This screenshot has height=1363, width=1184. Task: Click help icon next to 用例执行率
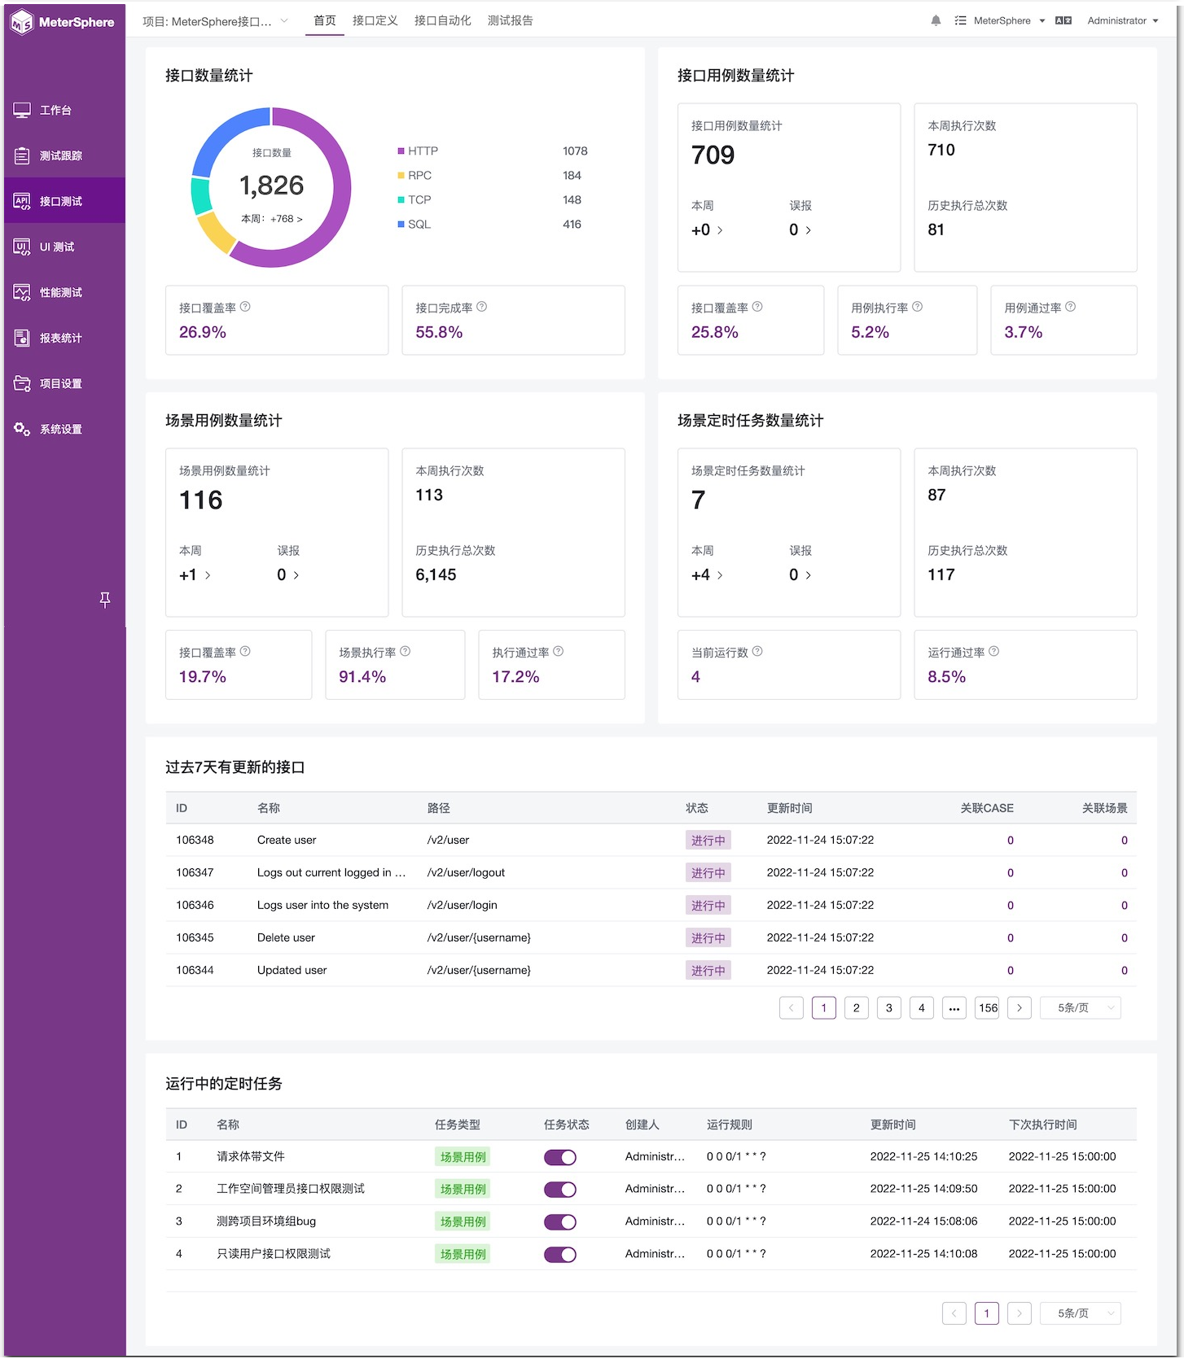918,307
